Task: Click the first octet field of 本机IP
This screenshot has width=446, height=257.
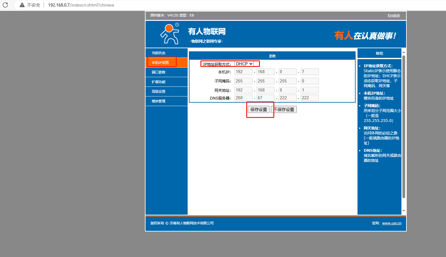Action: (243, 72)
